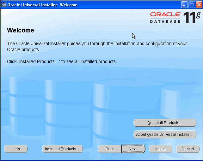Click the installer icon in the title bar
This screenshot has width=203, height=161.
(4, 5)
